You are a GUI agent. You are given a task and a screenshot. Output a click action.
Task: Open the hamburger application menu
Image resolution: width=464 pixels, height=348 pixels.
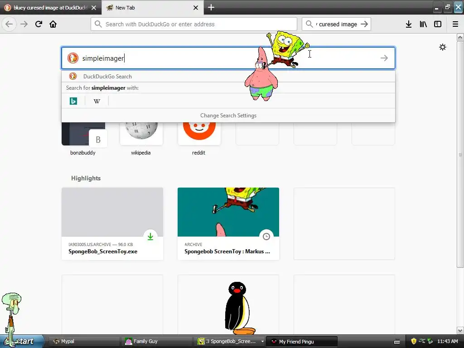coord(455,24)
